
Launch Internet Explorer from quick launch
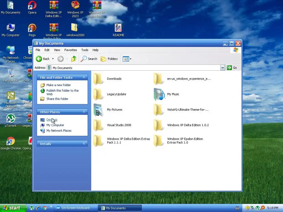click(x=38, y=208)
